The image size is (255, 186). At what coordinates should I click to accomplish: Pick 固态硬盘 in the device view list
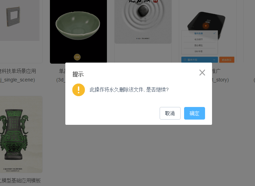coord(198,45)
